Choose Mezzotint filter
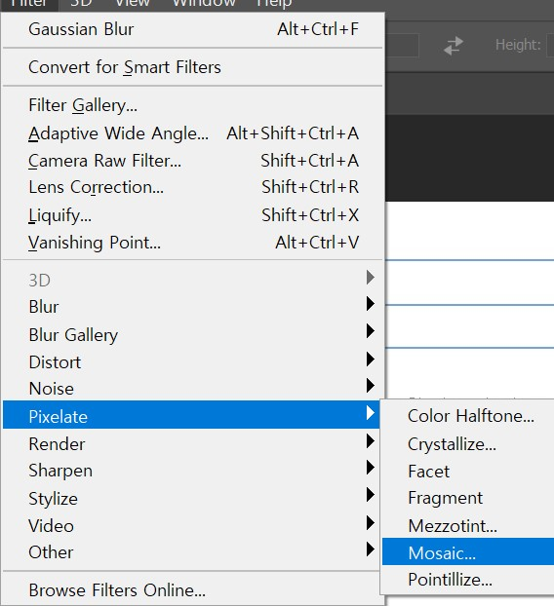Viewport: 554px width, 606px height. [468, 526]
